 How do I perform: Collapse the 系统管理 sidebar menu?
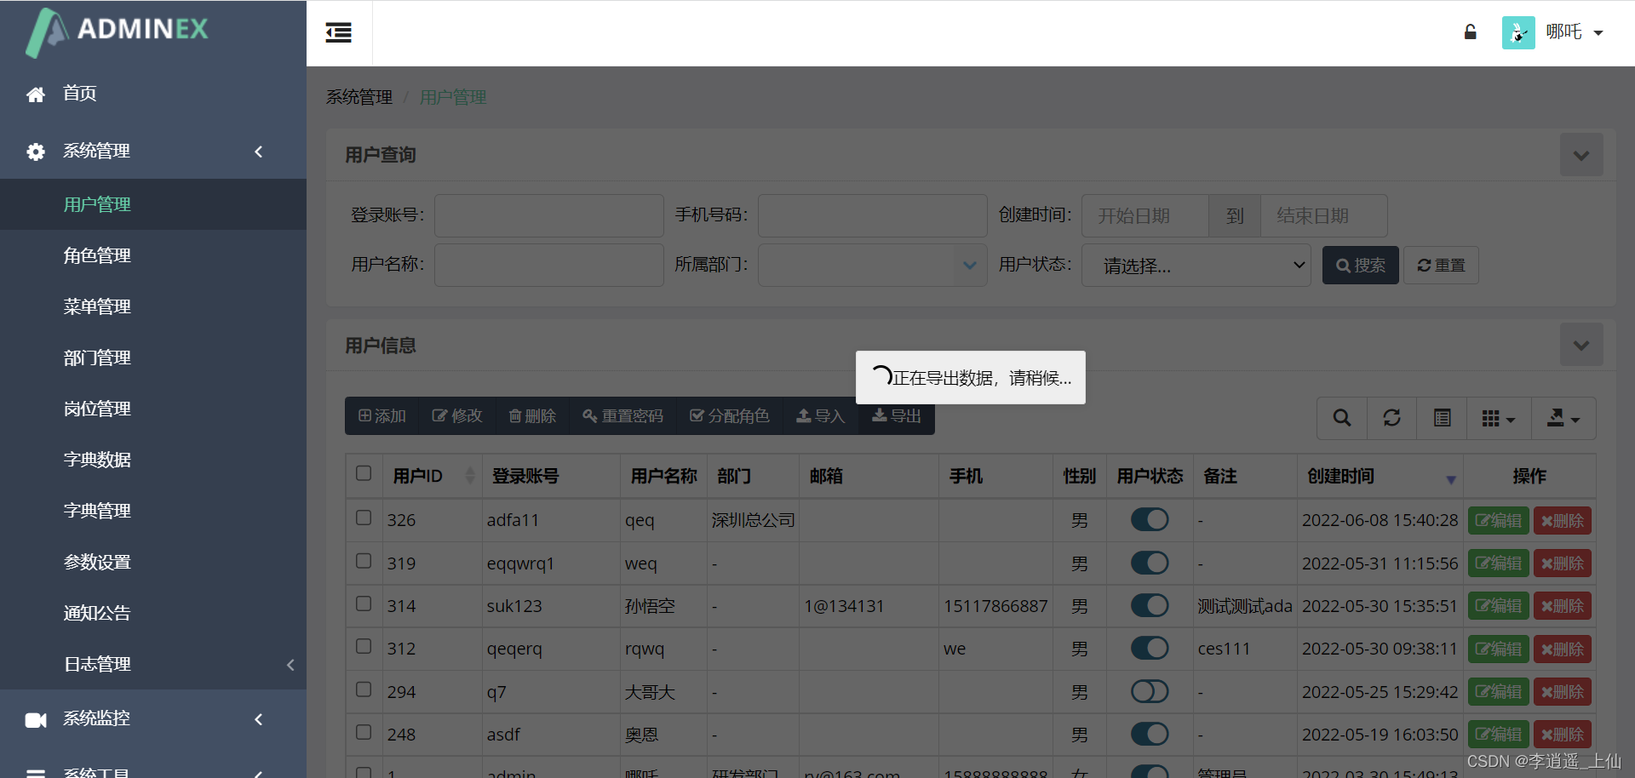(153, 152)
